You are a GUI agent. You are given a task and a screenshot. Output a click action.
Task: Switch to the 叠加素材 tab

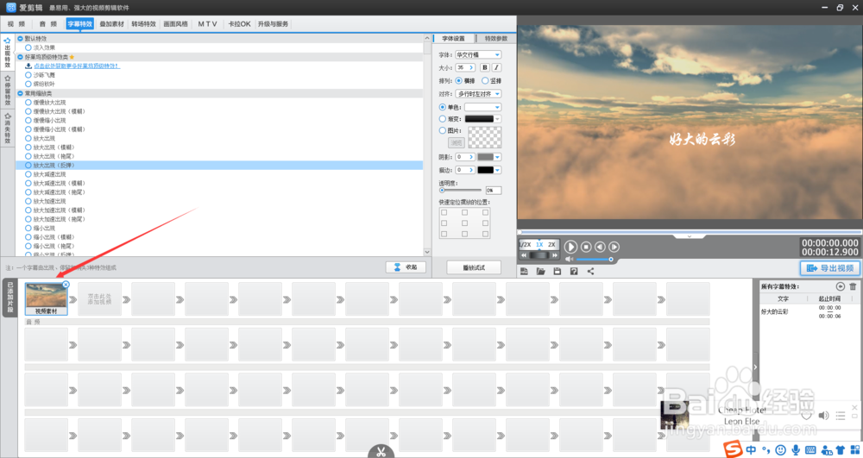pyautogui.click(x=111, y=24)
